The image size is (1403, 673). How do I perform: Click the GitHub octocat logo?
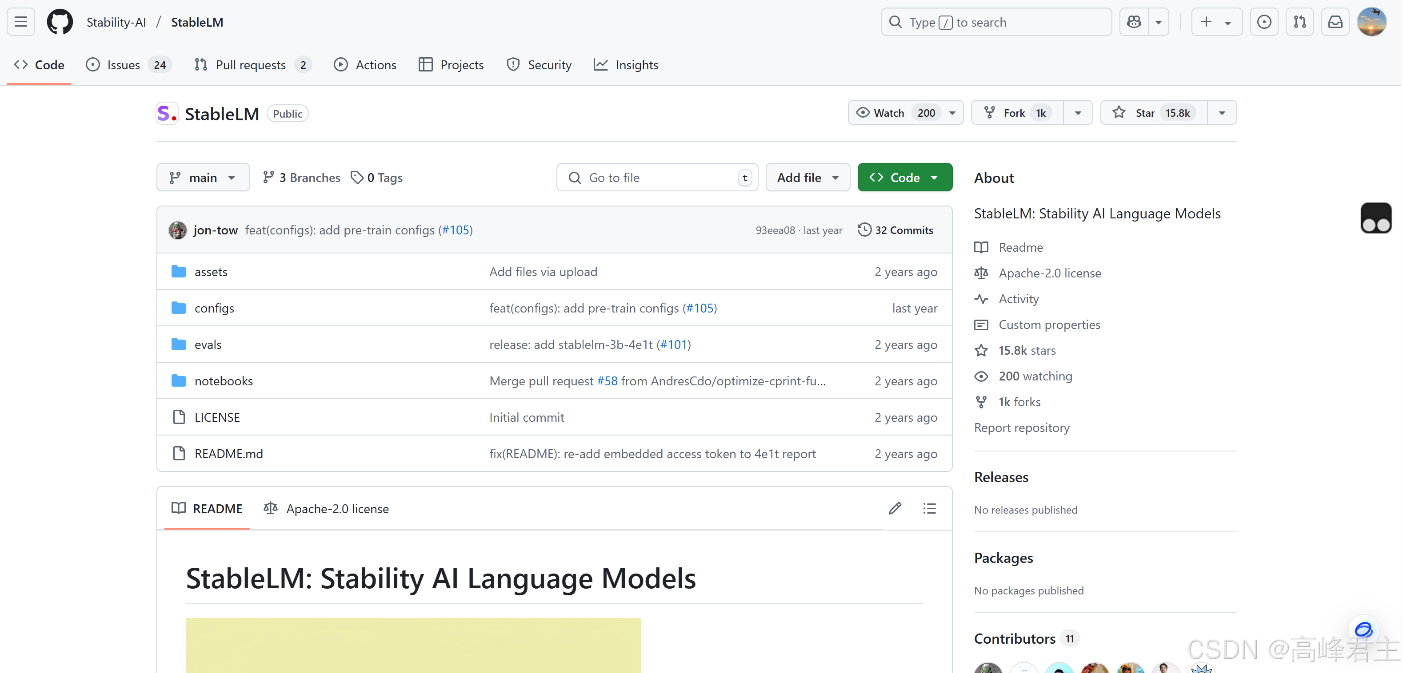[60, 22]
